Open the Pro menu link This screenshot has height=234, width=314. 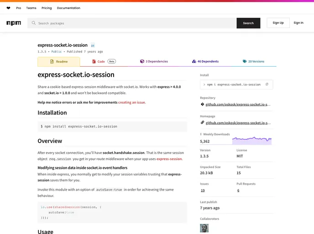tap(18, 8)
